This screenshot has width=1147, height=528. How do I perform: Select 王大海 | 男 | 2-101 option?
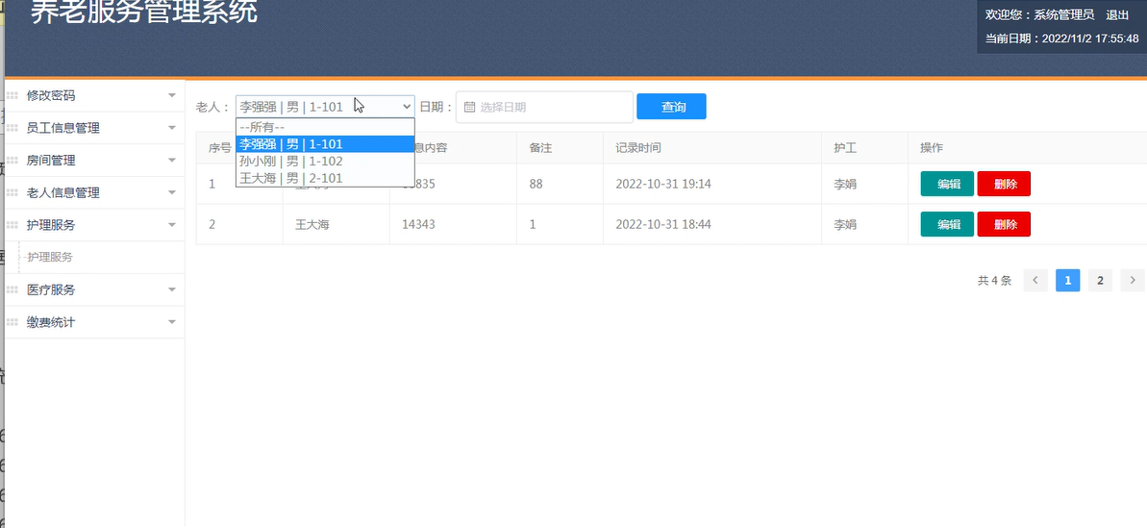click(325, 178)
